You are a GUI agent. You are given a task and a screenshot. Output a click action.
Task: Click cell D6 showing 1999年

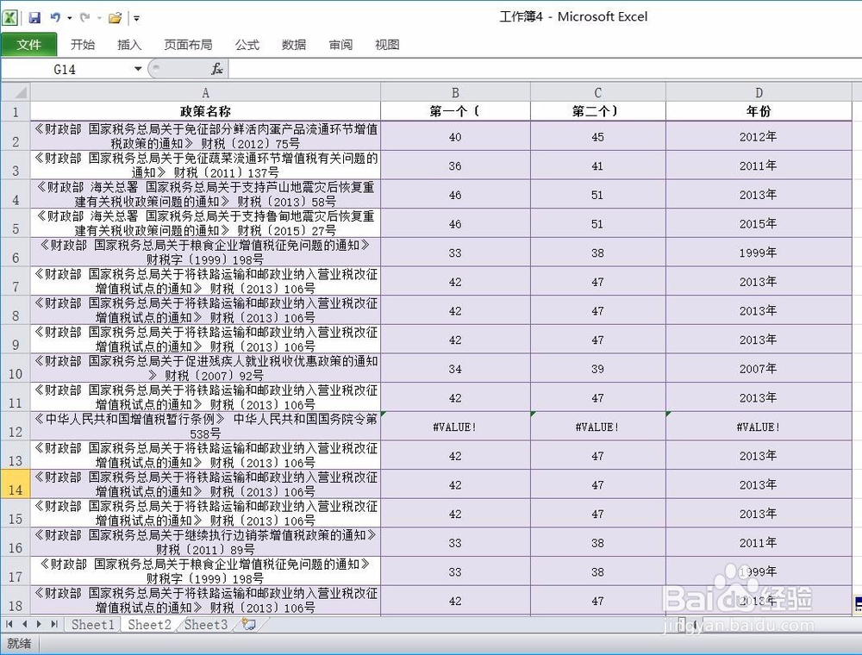coord(759,253)
